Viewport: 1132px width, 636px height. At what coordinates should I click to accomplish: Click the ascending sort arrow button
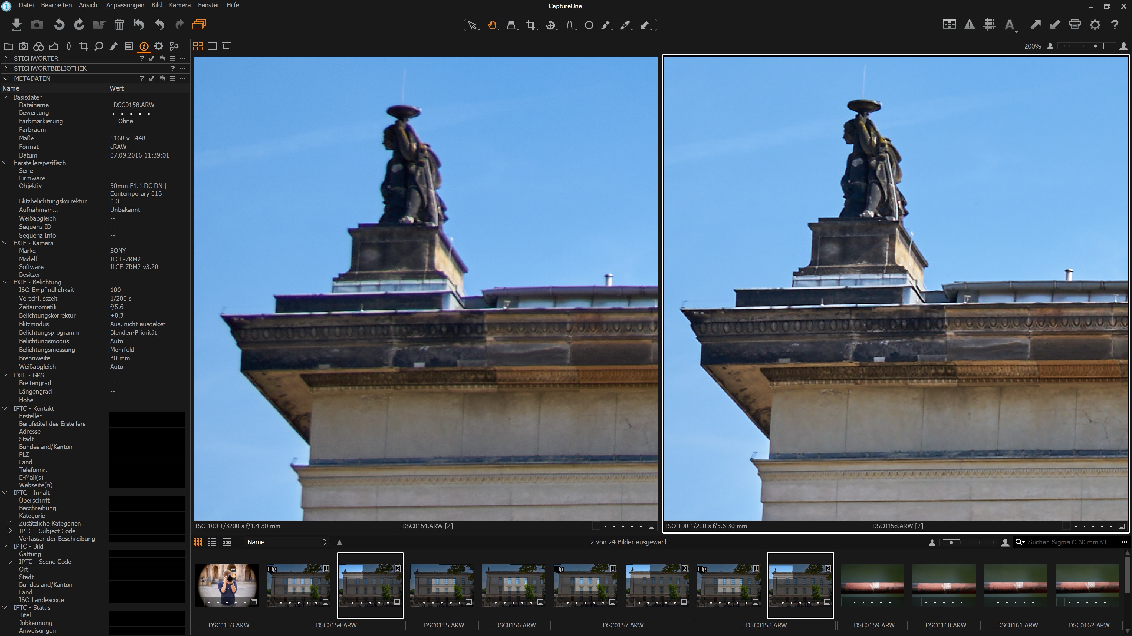pyautogui.click(x=339, y=542)
